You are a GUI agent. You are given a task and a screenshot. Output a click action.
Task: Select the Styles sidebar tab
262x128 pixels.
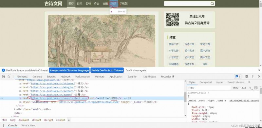coord(192,82)
